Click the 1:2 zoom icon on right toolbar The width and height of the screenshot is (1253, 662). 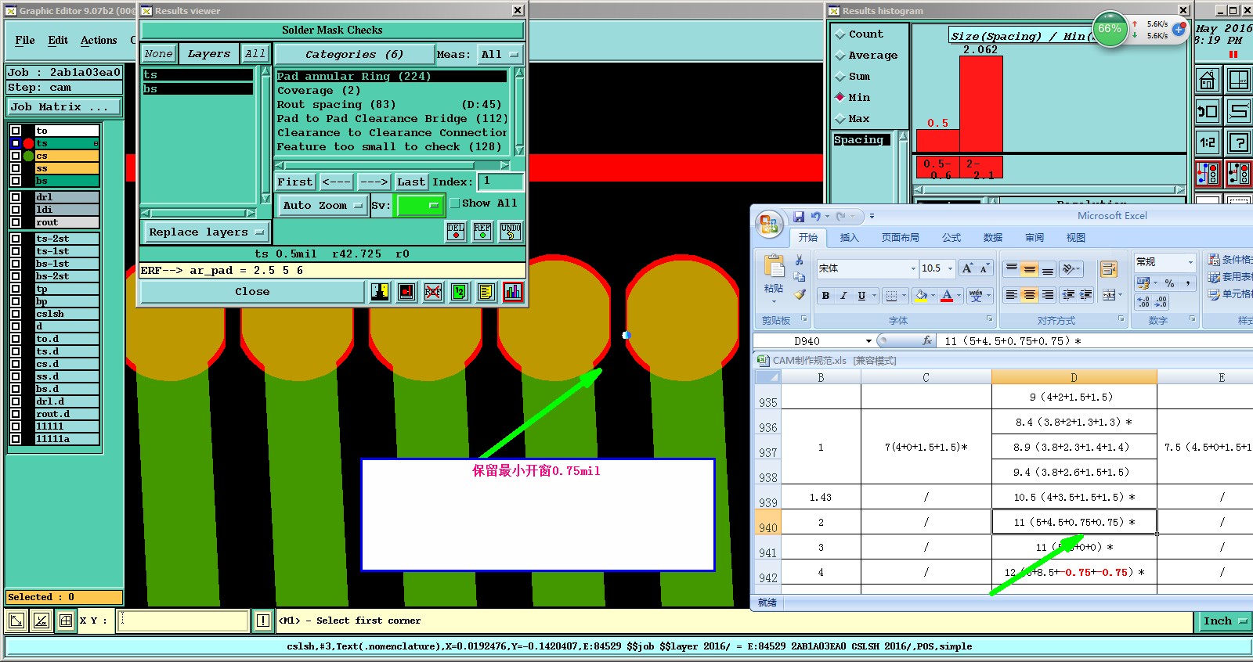pos(1207,142)
